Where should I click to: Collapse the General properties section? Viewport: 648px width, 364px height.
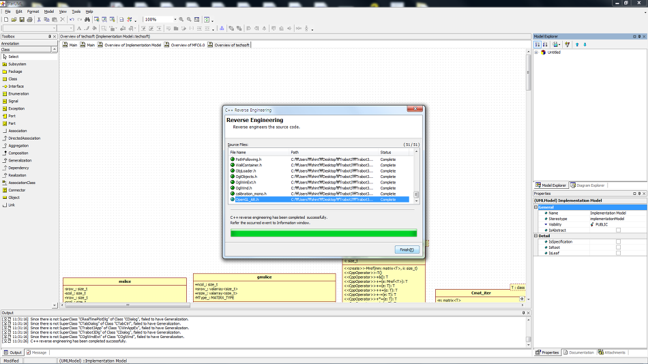point(536,207)
